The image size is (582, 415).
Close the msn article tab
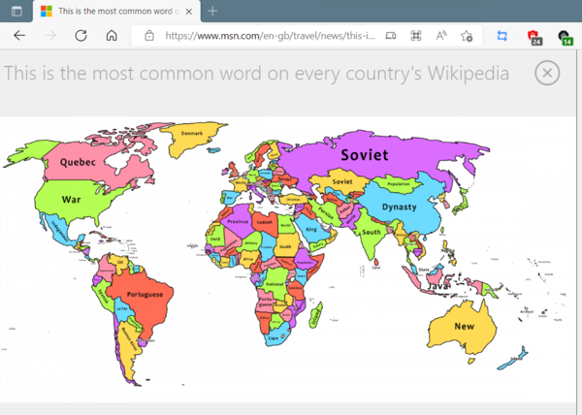[x=189, y=12]
